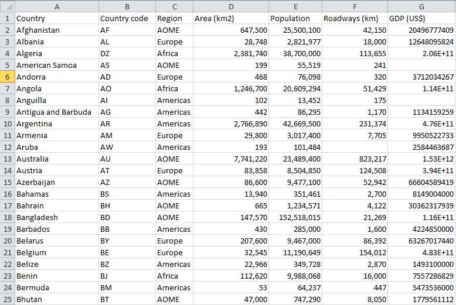Screen dimensions: 456x305
Task: Select the Andorra cell
Action: click(57, 77)
